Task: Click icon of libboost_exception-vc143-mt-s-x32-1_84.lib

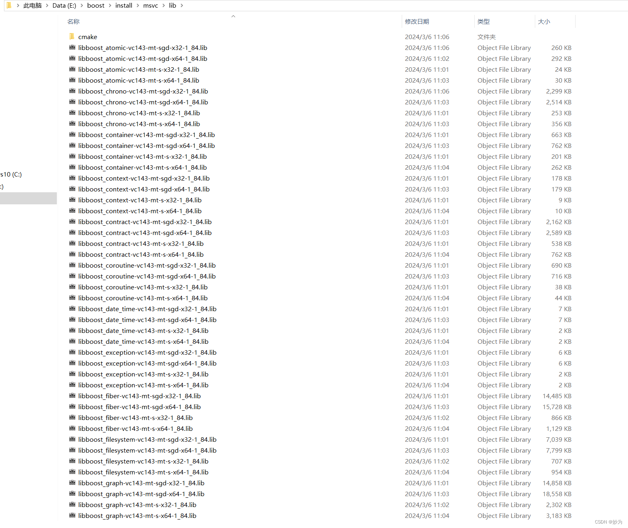Action: 72,374
